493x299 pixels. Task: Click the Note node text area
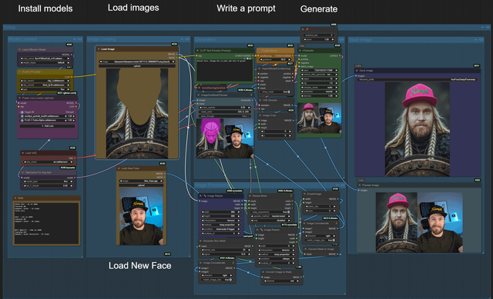click(x=46, y=223)
